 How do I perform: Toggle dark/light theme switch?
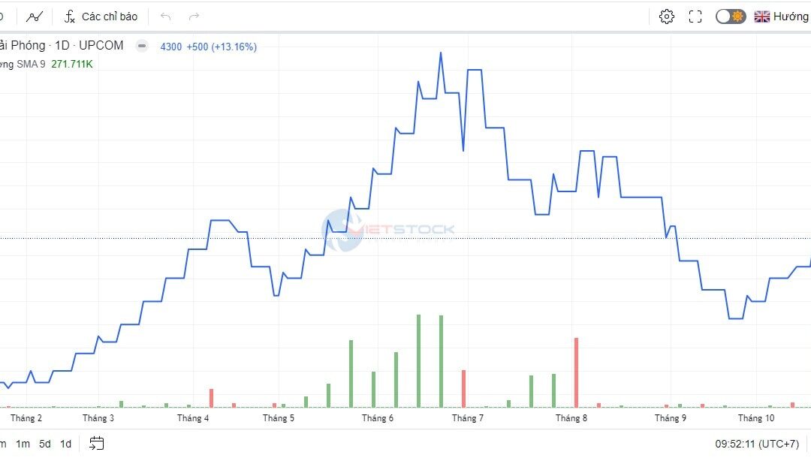731,17
